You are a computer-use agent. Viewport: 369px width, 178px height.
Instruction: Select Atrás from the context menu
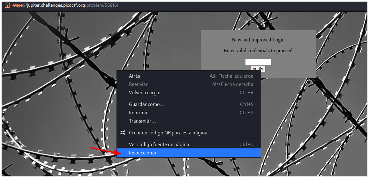coord(134,76)
